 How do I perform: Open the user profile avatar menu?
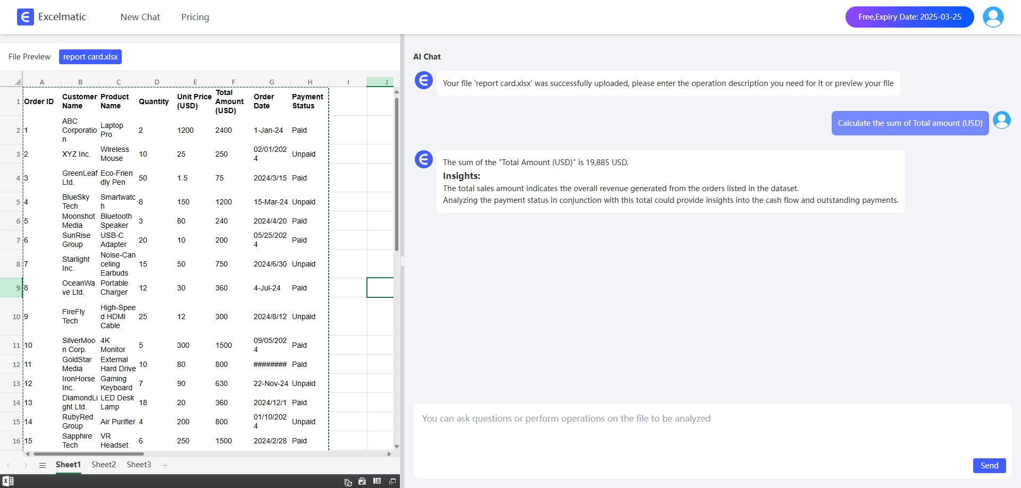click(993, 17)
